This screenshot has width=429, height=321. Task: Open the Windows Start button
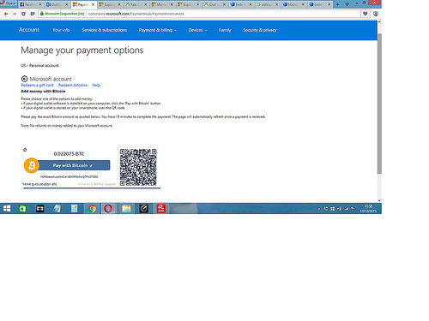[x=7, y=209]
